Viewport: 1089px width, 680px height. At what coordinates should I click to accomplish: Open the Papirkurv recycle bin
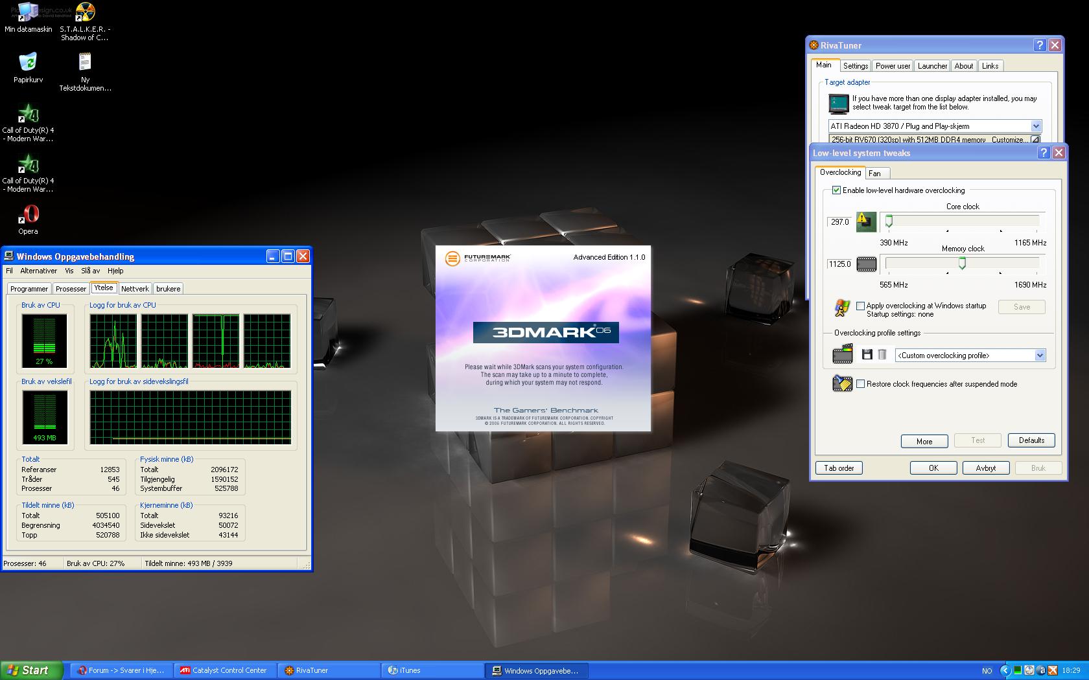[x=28, y=62]
